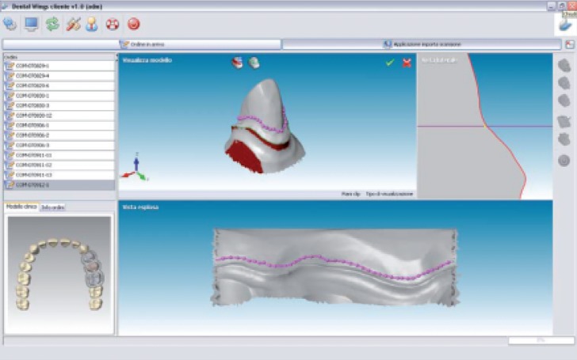Click the top gray tooth sidebar icon
The width and height of the screenshot is (577, 360).
pos(564,66)
